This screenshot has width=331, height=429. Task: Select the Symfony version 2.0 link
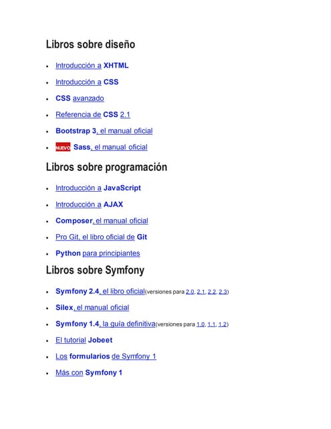[190, 292]
